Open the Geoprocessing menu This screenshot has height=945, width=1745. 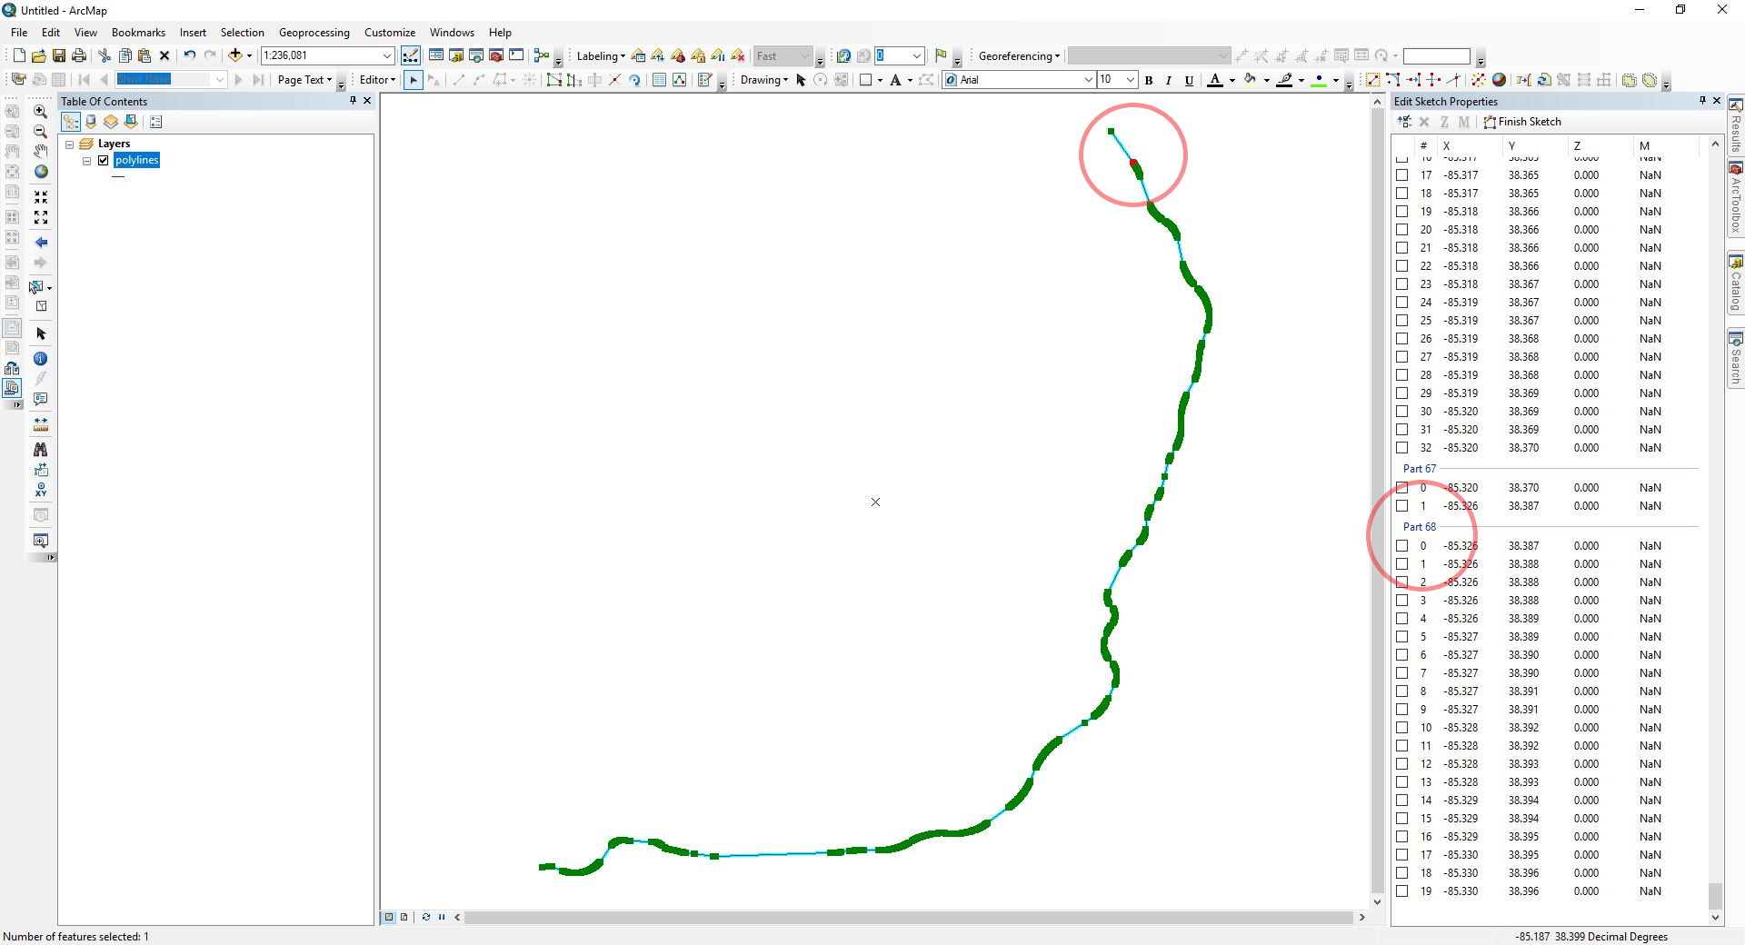(314, 33)
